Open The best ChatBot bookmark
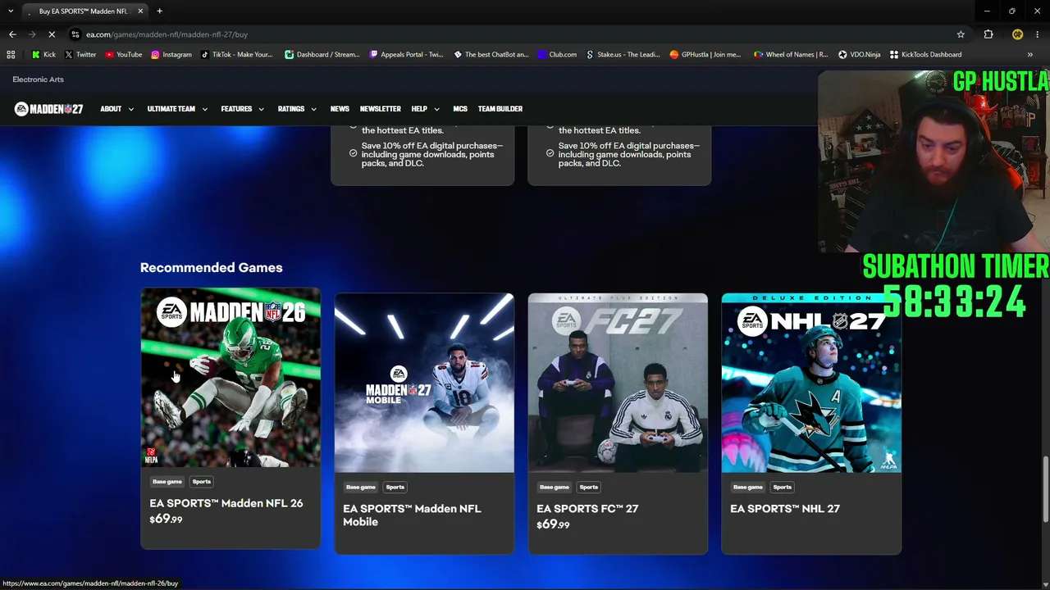The height and width of the screenshot is (590, 1050). click(x=491, y=55)
